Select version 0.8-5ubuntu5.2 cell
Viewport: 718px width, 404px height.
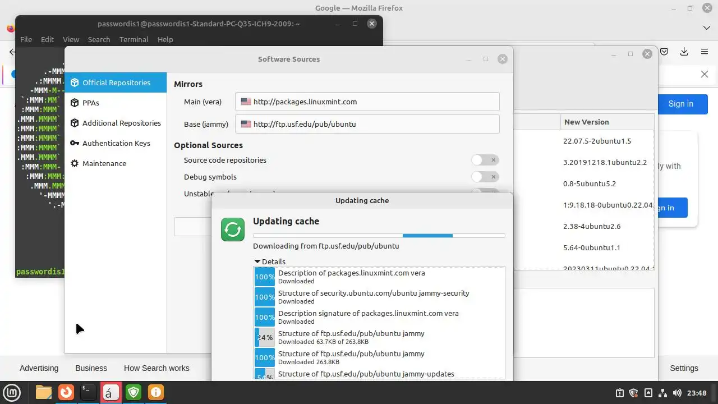590,183
